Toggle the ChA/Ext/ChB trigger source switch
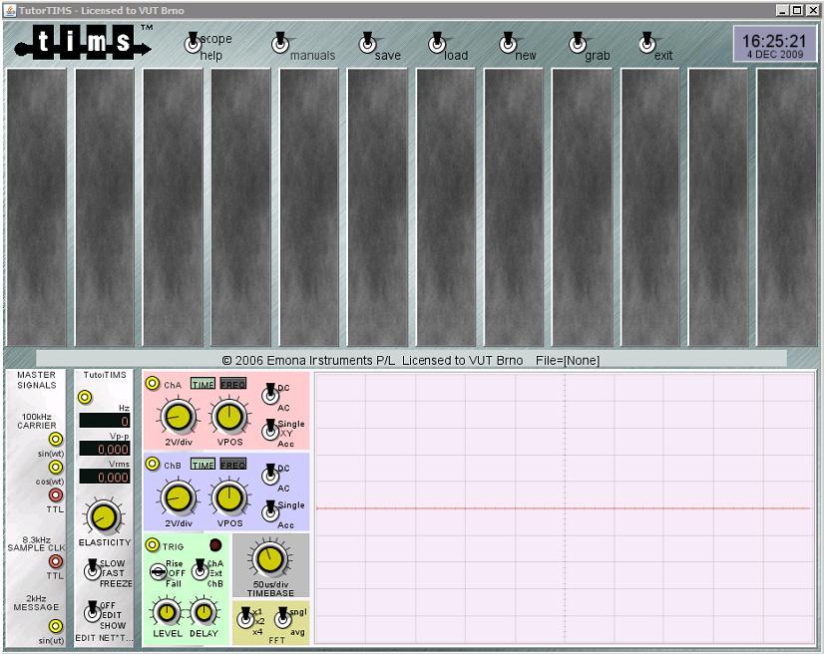The height and width of the screenshot is (654, 825). click(x=200, y=570)
